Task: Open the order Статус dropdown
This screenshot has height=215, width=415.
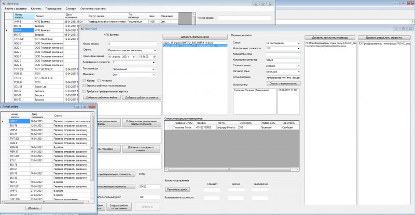Action: coord(154,50)
